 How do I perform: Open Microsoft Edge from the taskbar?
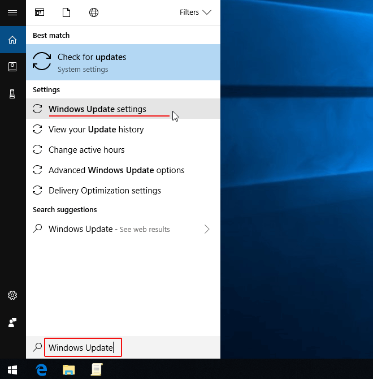coord(41,369)
